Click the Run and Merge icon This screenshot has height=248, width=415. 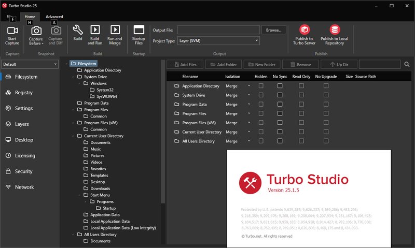coord(115,30)
